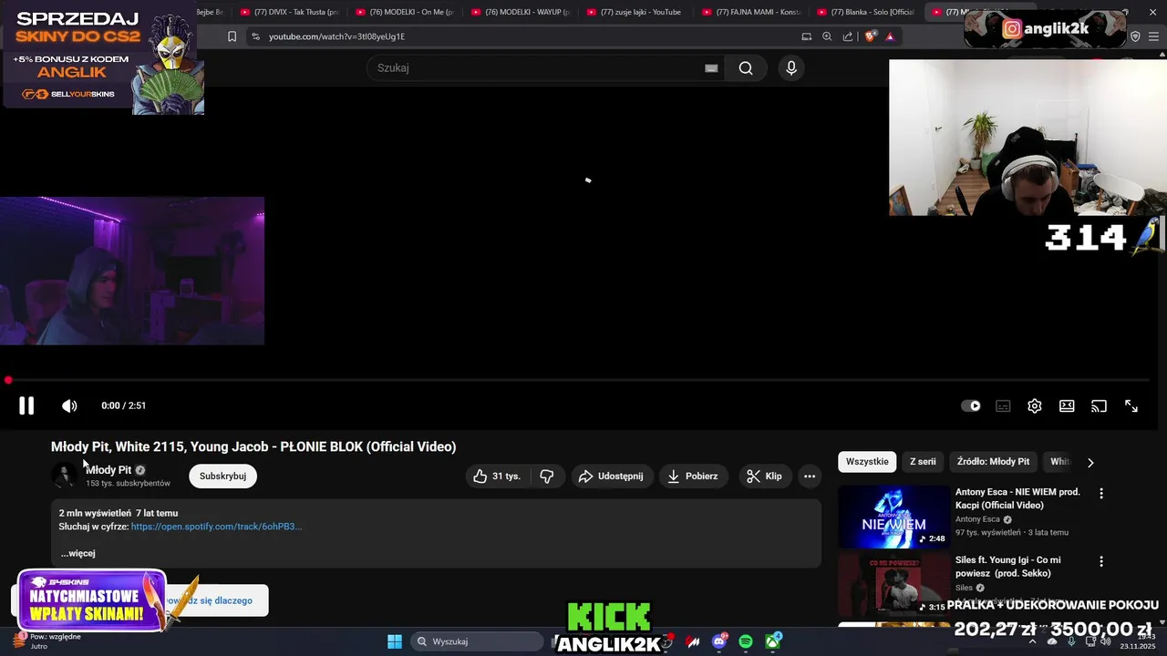Screen dimensions: 1167x656
Task: Click taskbar Wyszukaj search box
Action: point(479,642)
